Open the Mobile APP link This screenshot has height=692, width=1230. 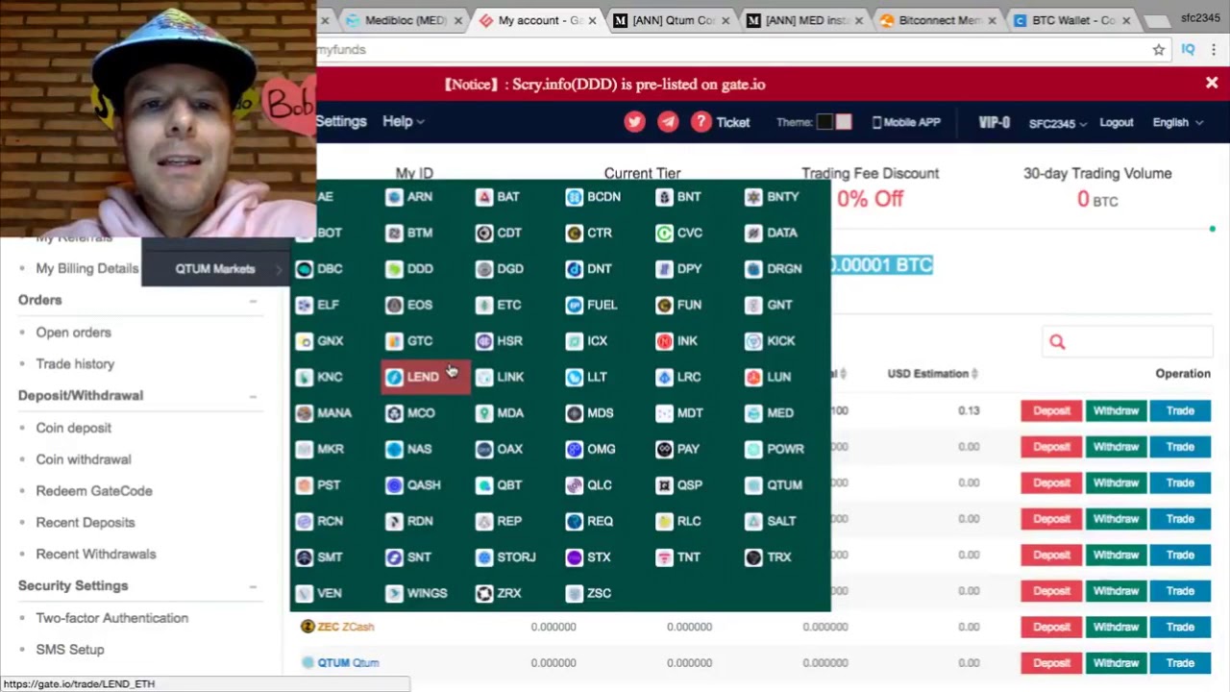coord(906,122)
